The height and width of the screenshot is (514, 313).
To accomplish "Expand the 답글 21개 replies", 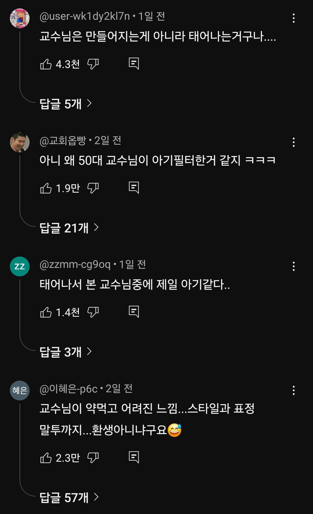I will pos(69,228).
